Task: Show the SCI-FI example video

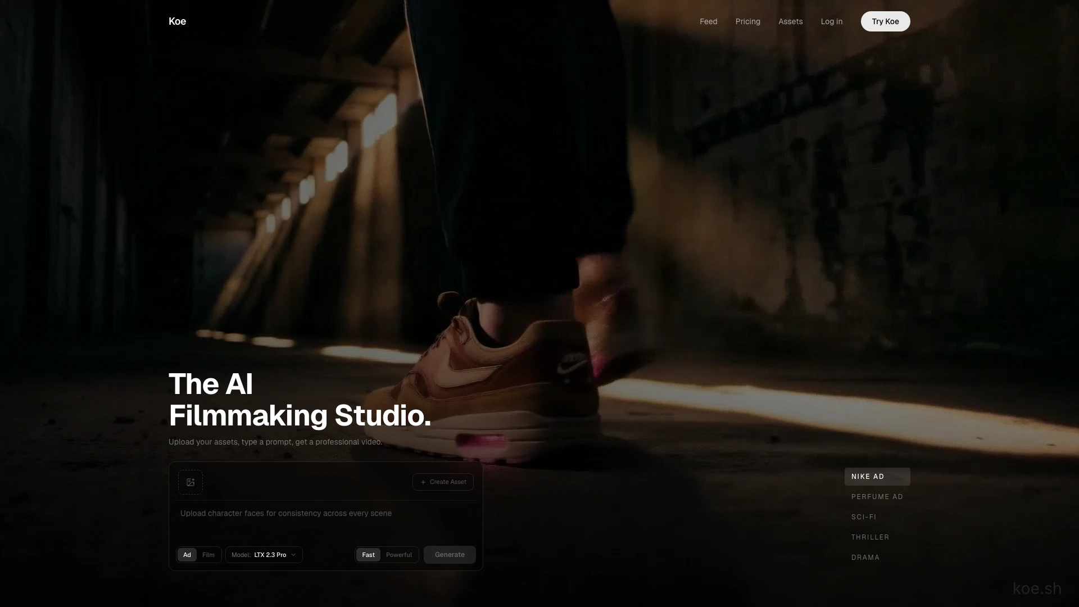Action: [x=864, y=517]
